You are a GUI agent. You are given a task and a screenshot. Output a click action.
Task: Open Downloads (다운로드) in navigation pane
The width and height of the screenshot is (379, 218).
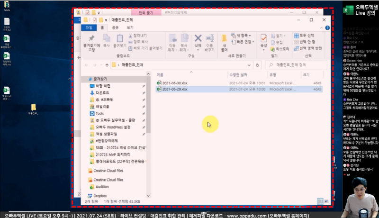point(102,93)
